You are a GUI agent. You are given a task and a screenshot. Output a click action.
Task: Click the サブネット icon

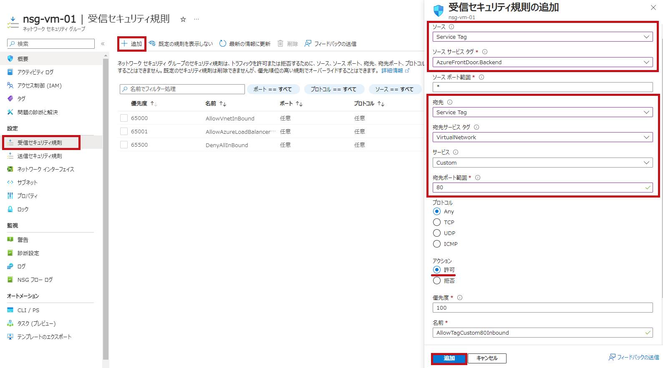click(10, 183)
